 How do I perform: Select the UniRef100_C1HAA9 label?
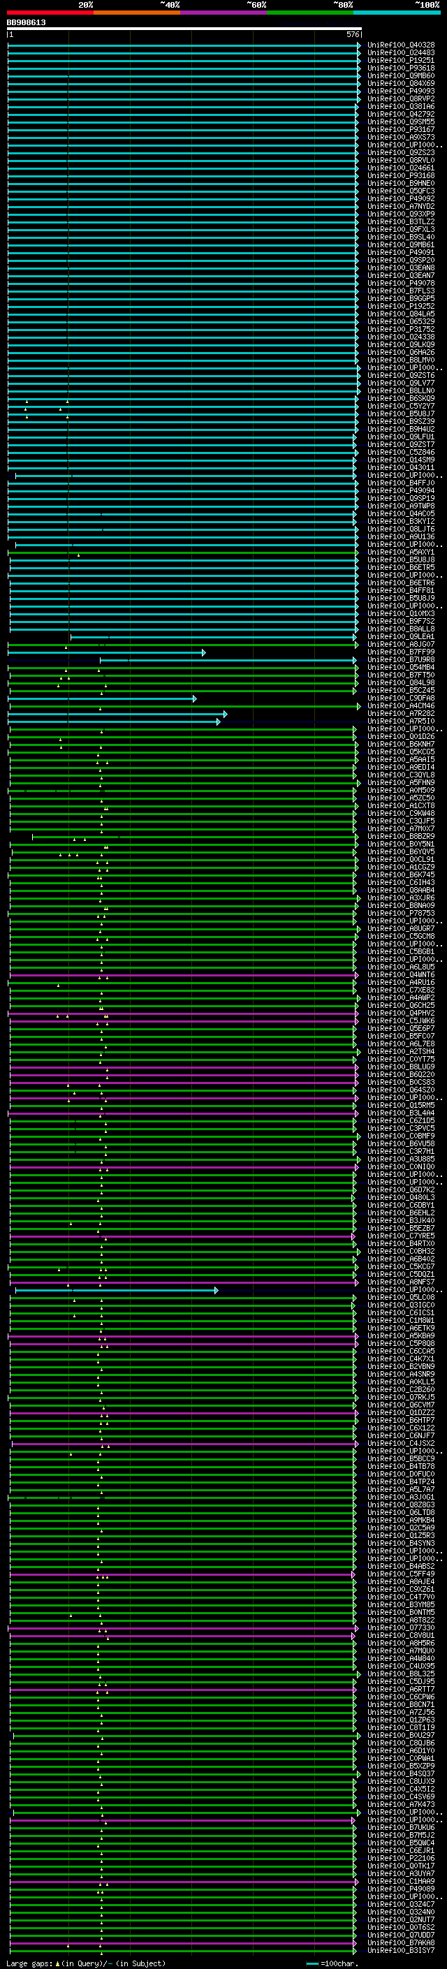401,1882
